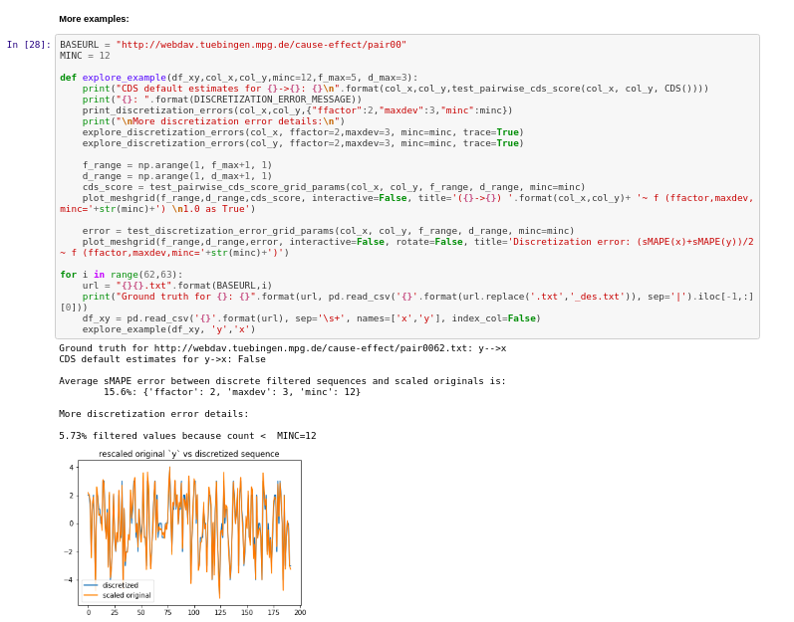The image size is (794, 622).
Task: Click the '5.73% filtered values because count' line
Action: pos(187,436)
